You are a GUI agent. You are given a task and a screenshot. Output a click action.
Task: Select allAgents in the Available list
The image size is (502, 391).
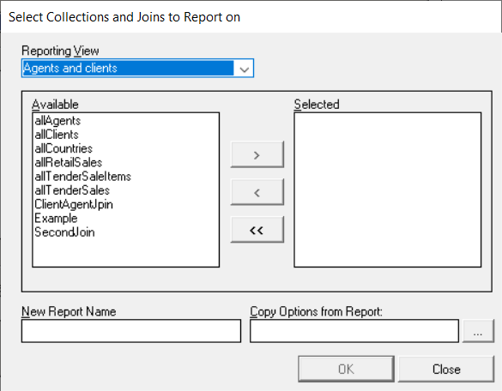coord(57,121)
